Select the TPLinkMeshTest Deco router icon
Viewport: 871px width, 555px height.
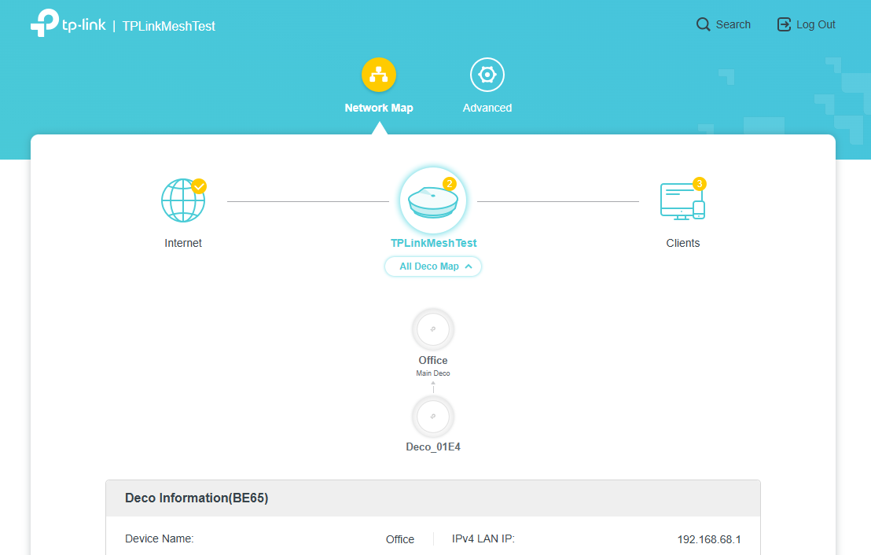pos(433,200)
